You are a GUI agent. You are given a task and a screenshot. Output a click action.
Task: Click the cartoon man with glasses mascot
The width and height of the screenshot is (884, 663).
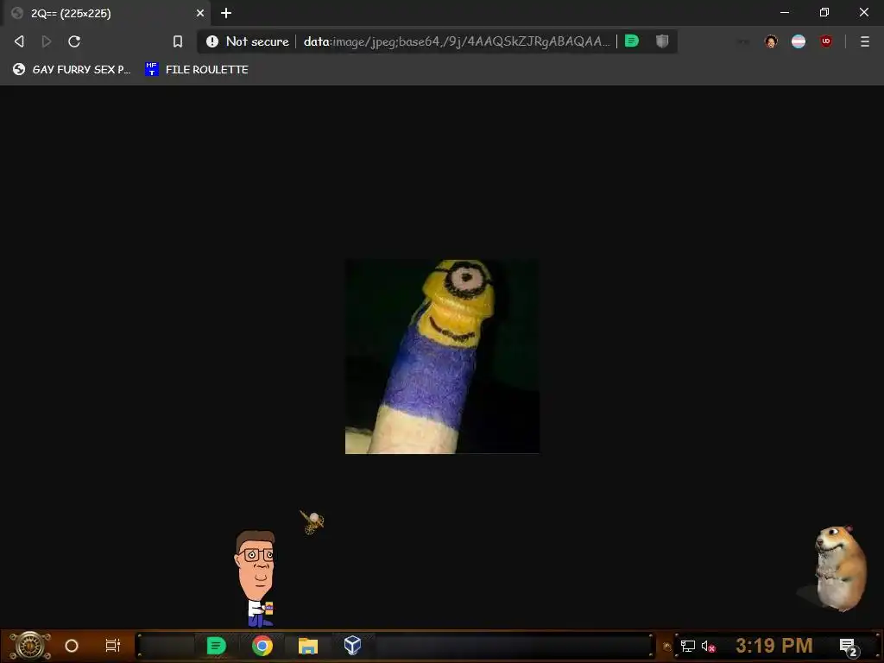pos(256,578)
